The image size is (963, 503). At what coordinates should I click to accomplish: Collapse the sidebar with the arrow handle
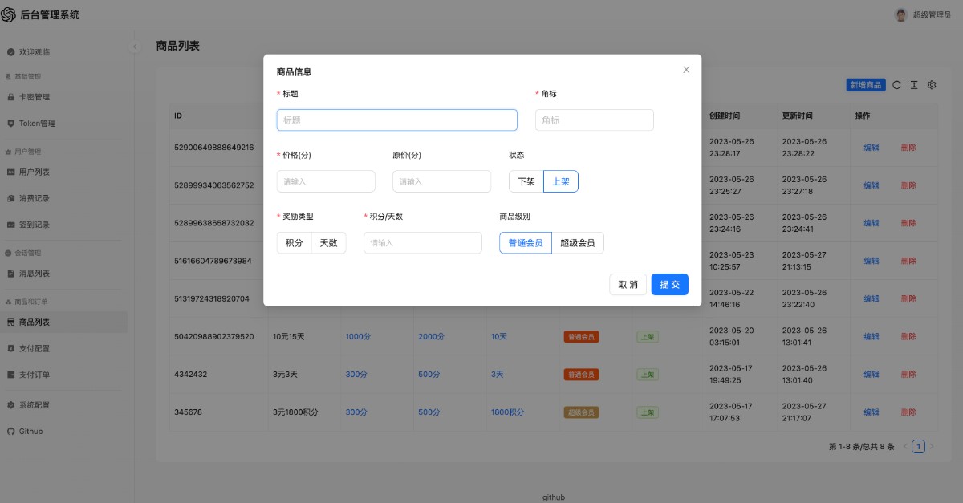point(135,47)
